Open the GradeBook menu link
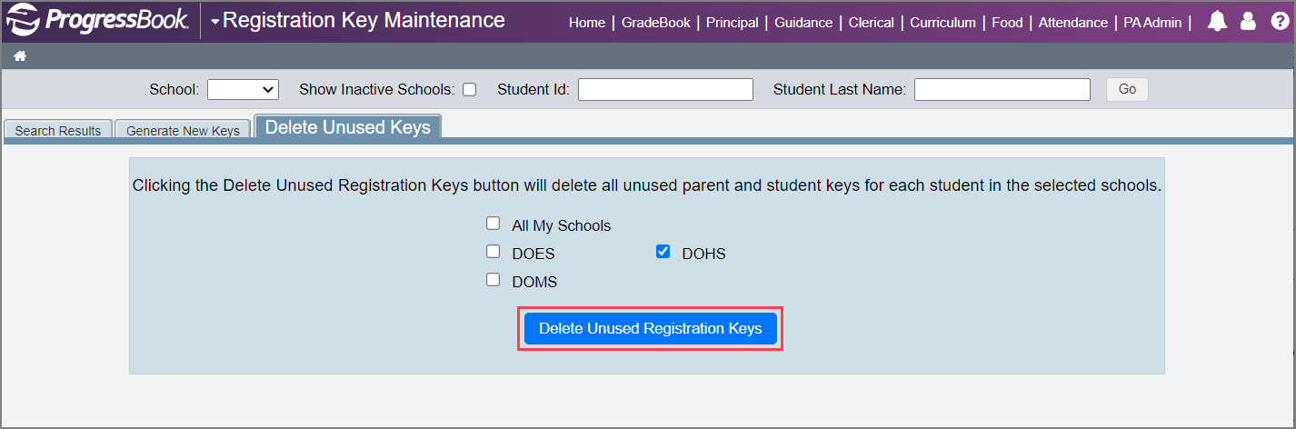 click(x=655, y=23)
